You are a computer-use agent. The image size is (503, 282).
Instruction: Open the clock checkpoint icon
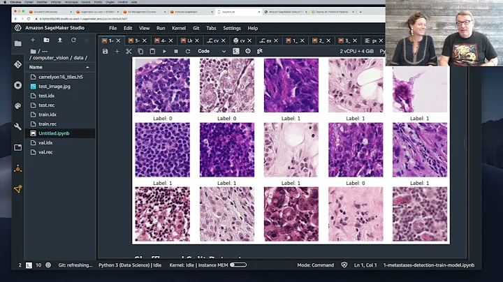tap(247, 51)
